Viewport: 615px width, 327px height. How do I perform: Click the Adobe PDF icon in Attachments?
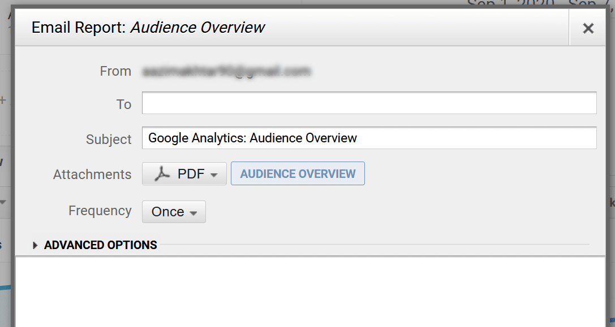click(163, 174)
